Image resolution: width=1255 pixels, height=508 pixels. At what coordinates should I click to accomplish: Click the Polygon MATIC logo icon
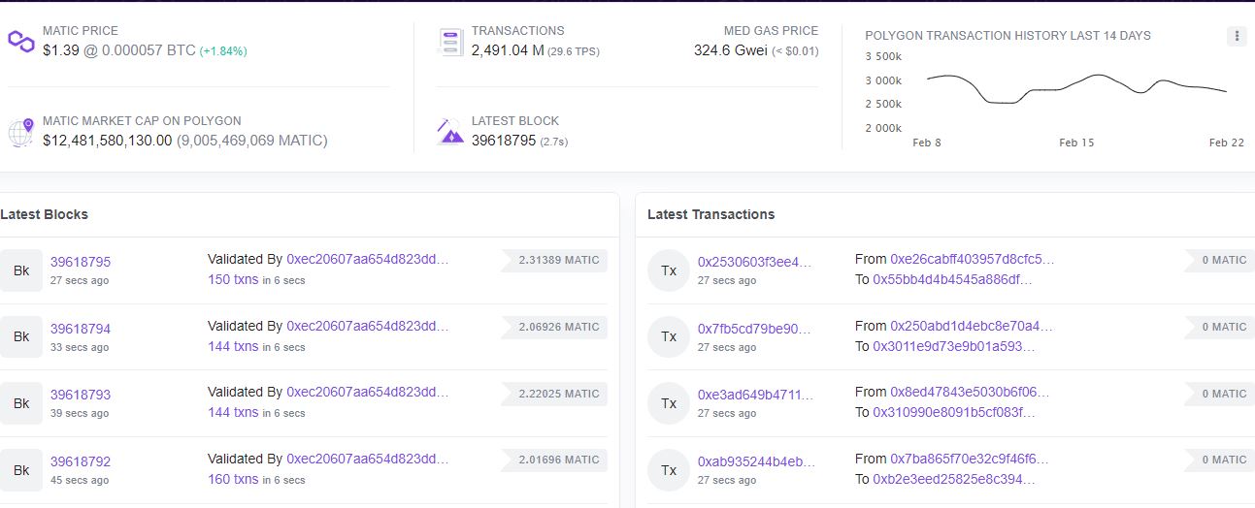tap(20, 41)
